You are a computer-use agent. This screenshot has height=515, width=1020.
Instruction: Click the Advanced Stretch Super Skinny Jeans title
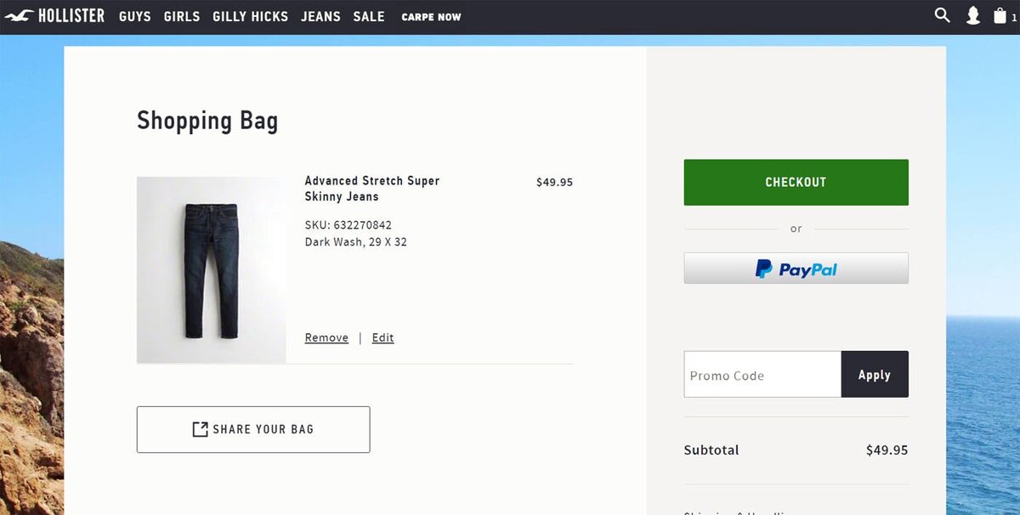coord(372,188)
